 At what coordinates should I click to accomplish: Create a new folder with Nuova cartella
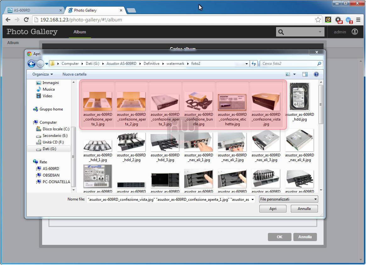(x=75, y=74)
